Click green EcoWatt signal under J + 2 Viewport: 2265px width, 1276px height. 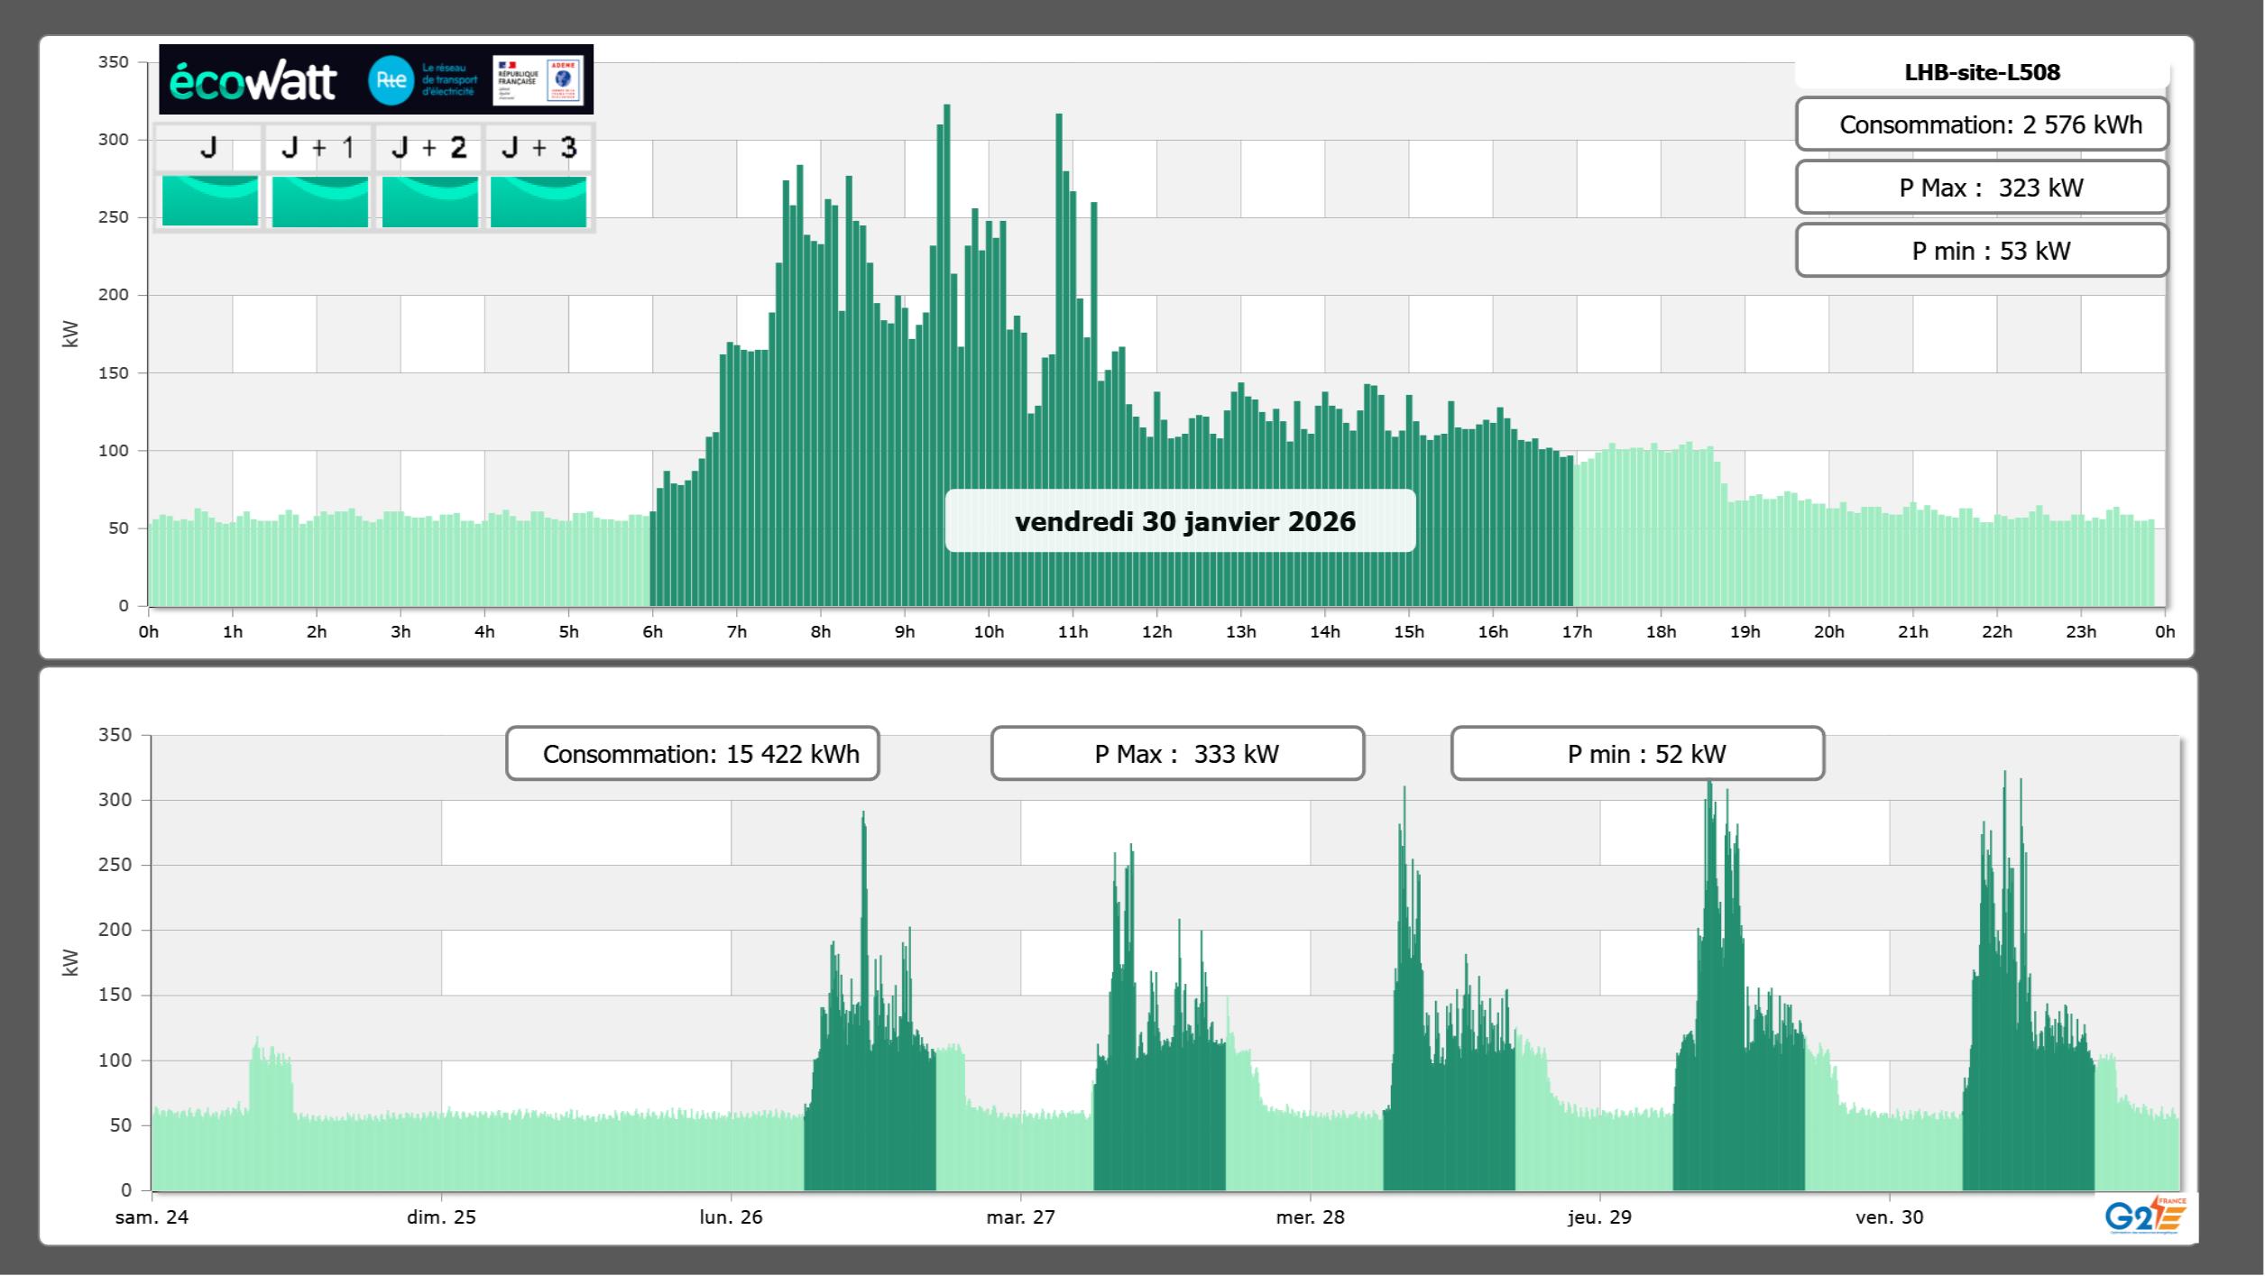click(429, 201)
